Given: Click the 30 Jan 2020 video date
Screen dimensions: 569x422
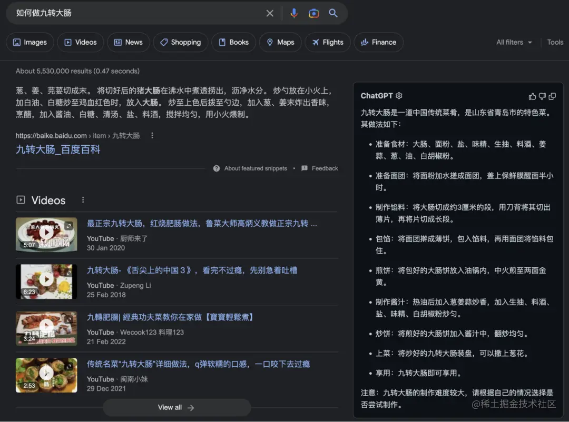Looking at the screenshot, I should pyautogui.click(x=105, y=248).
